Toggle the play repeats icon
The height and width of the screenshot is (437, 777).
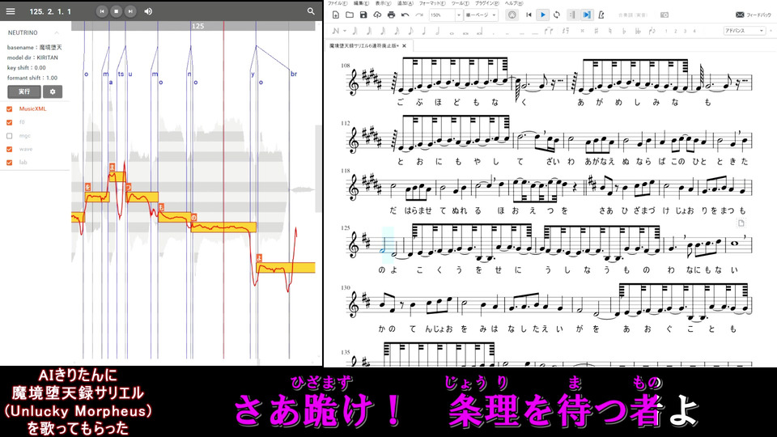pos(572,15)
